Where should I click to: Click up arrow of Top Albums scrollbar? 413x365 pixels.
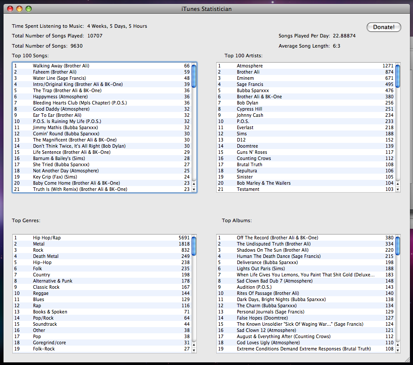pyautogui.click(x=398, y=345)
